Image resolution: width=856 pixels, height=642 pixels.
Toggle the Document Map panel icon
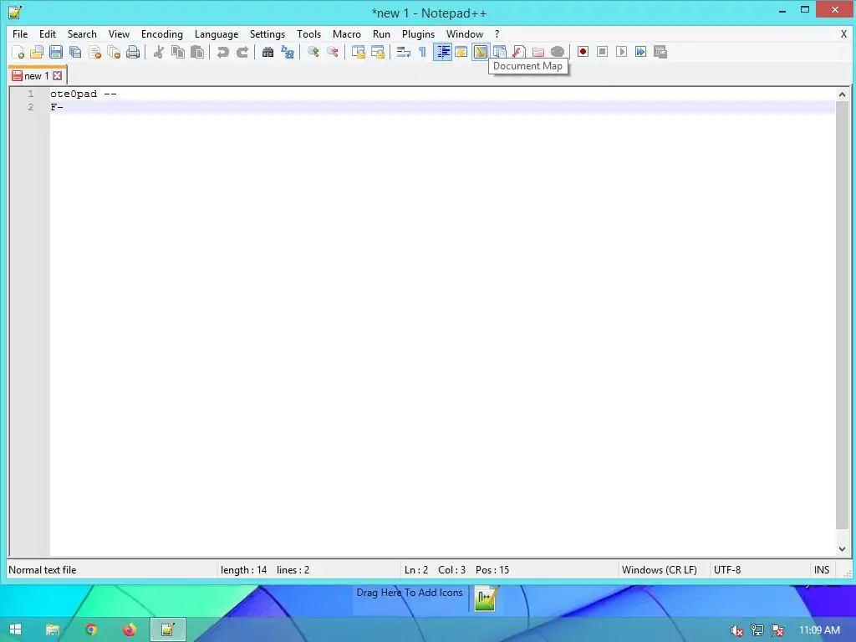[x=481, y=52]
